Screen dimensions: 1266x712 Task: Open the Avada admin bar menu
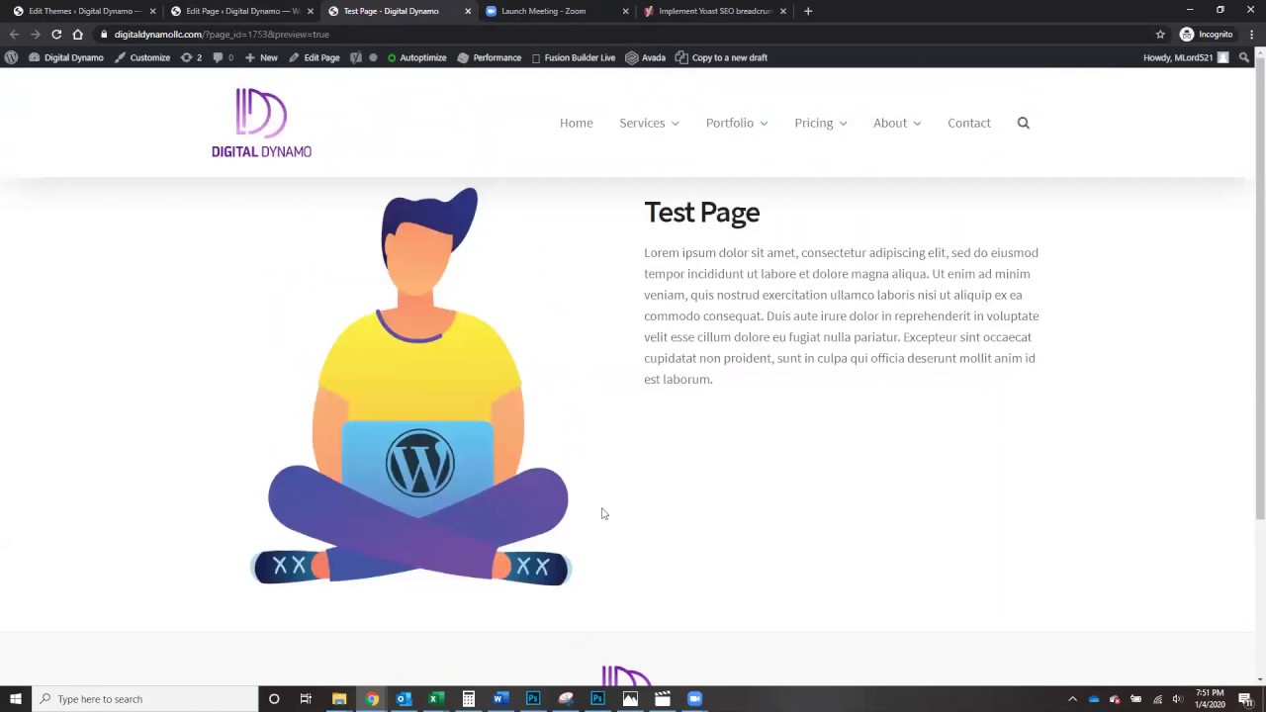pos(645,57)
